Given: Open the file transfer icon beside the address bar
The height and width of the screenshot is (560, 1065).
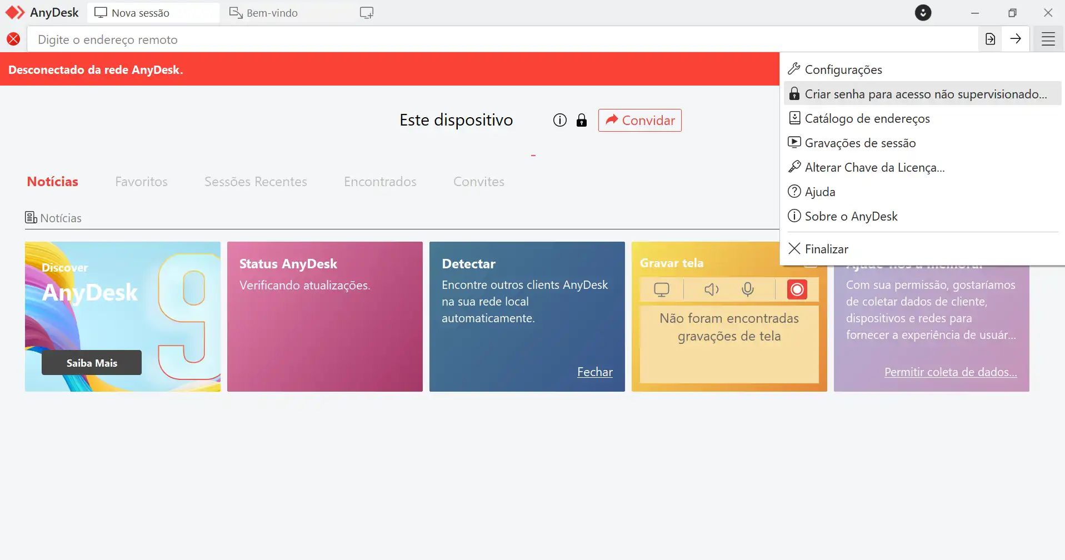Looking at the screenshot, I should (x=990, y=39).
